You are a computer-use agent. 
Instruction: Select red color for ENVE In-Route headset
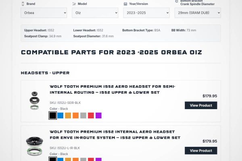[x=91, y=159]
